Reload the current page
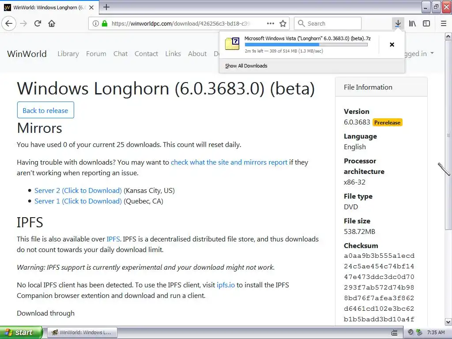 (x=38, y=23)
